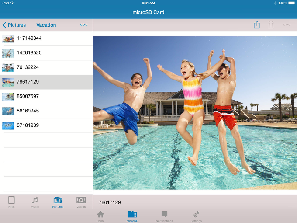Tap the Bluetooth status icon
The height and width of the screenshot is (223, 297).
(x=275, y=3)
